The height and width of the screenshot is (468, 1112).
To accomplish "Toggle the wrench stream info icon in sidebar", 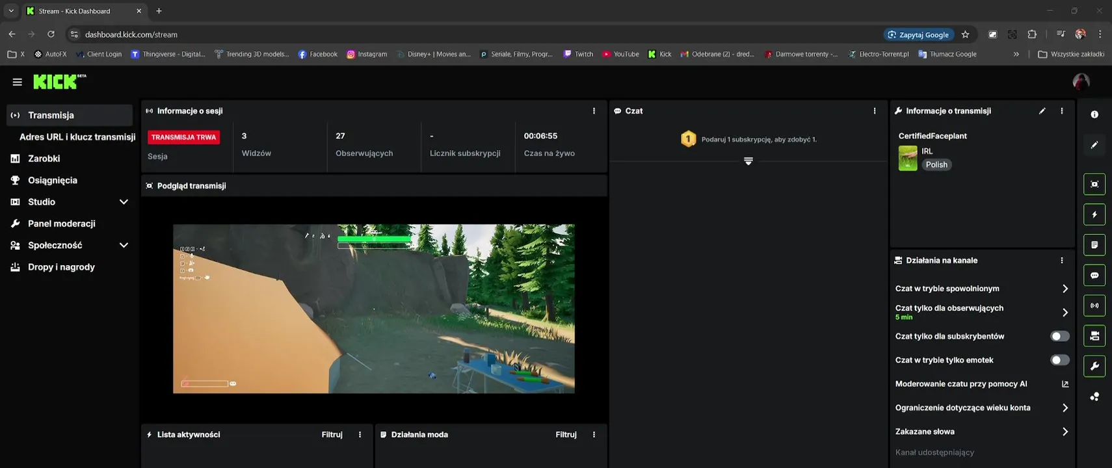I will (1094, 366).
